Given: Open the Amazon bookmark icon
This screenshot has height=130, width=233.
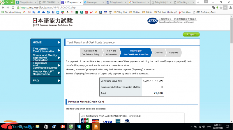Looking at the screenshot, I should coord(67,12).
